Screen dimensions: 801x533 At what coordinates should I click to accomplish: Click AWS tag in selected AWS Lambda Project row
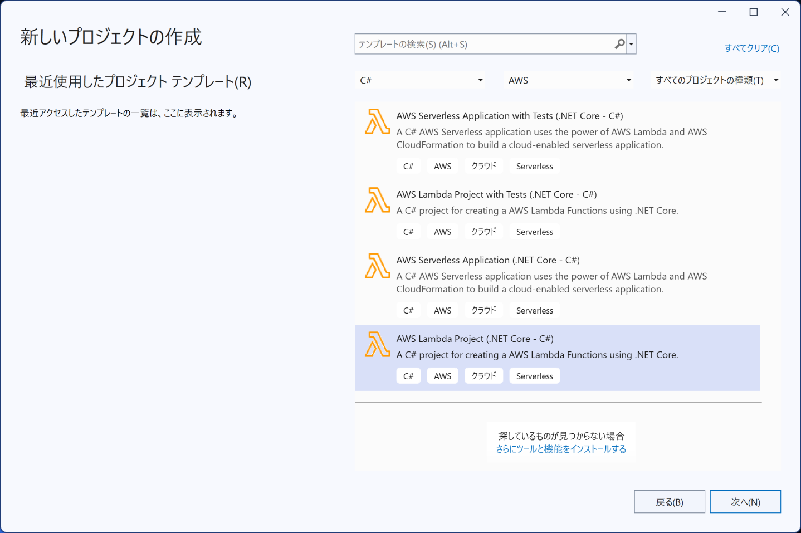[x=443, y=376]
